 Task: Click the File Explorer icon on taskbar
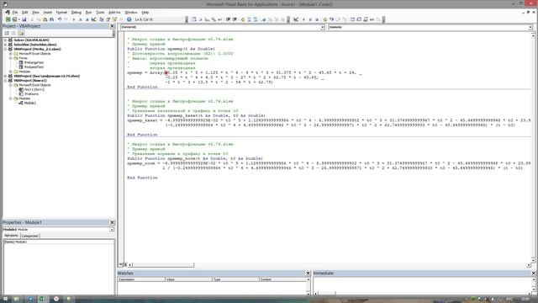[x=16, y=299]
